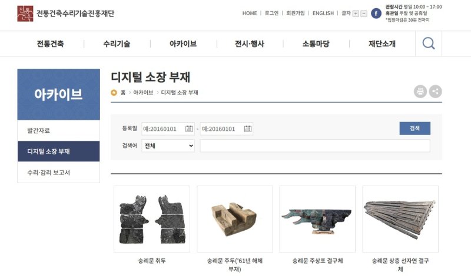Click the 전통건축수리기술진흥재단 title text

(x=75, y=14)
